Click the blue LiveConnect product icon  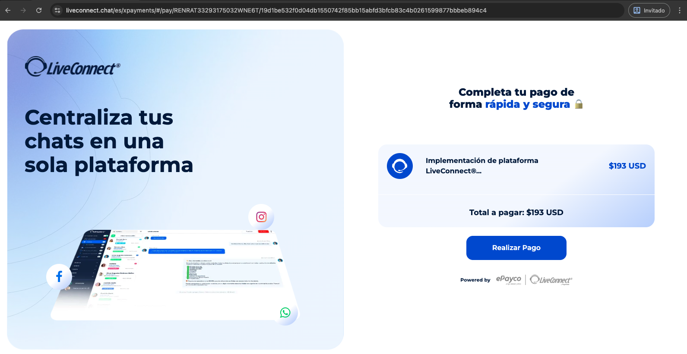tap(400, 166)
